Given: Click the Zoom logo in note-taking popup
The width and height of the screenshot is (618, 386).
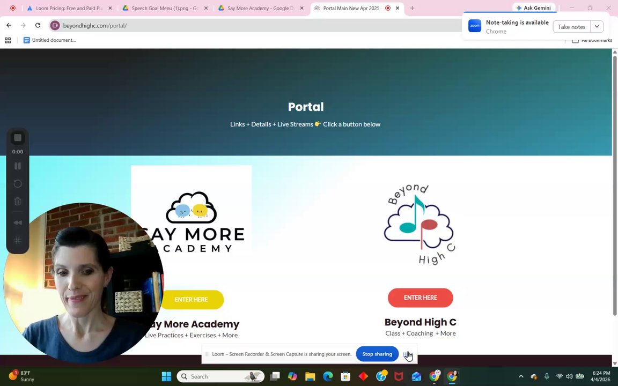Looking at the screenshot, I should (x=475, y=26).
